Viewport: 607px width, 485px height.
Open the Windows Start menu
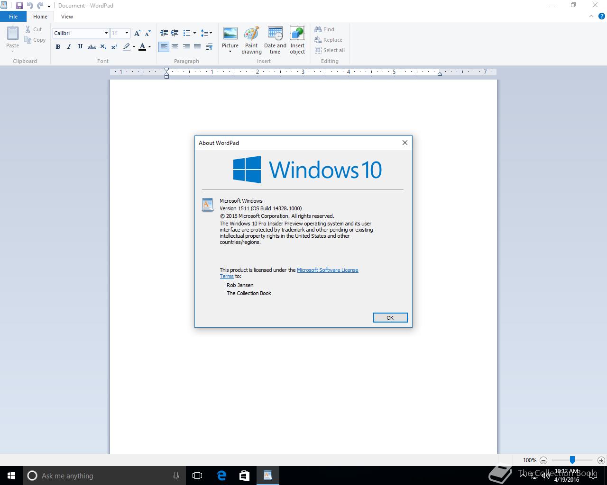[11, 476]
